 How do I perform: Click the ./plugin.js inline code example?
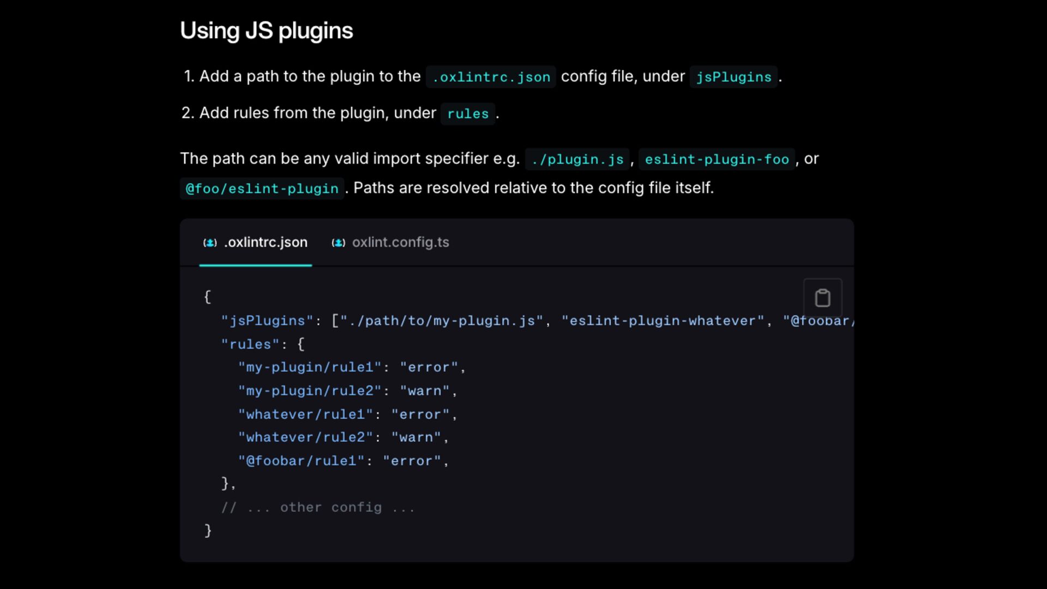[x=577, y=159]
